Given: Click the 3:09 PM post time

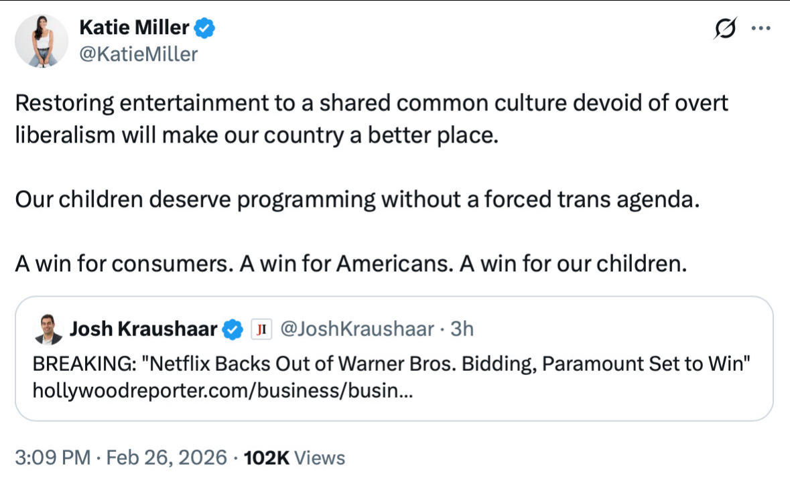Looking at the screenshot, I should pyautogui.click(x=52, y=458).
